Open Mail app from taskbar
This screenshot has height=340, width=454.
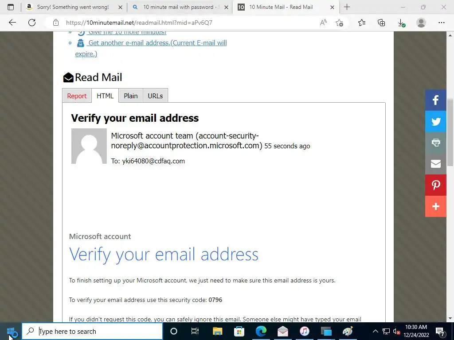coord(282,331)
